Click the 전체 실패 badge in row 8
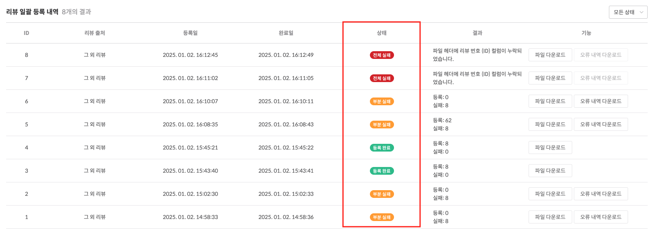 pos(381,55)
